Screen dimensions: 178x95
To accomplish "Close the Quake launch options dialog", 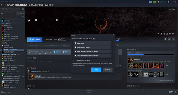I will click(113, 35).
